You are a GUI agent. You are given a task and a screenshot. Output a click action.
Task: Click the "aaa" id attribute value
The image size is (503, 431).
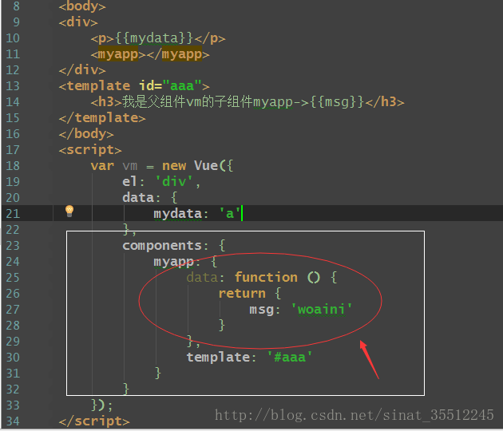[x=182, y=86]
